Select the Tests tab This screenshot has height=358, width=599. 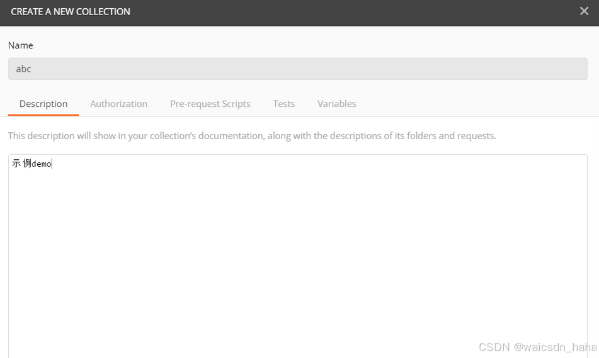coord(284,104)
